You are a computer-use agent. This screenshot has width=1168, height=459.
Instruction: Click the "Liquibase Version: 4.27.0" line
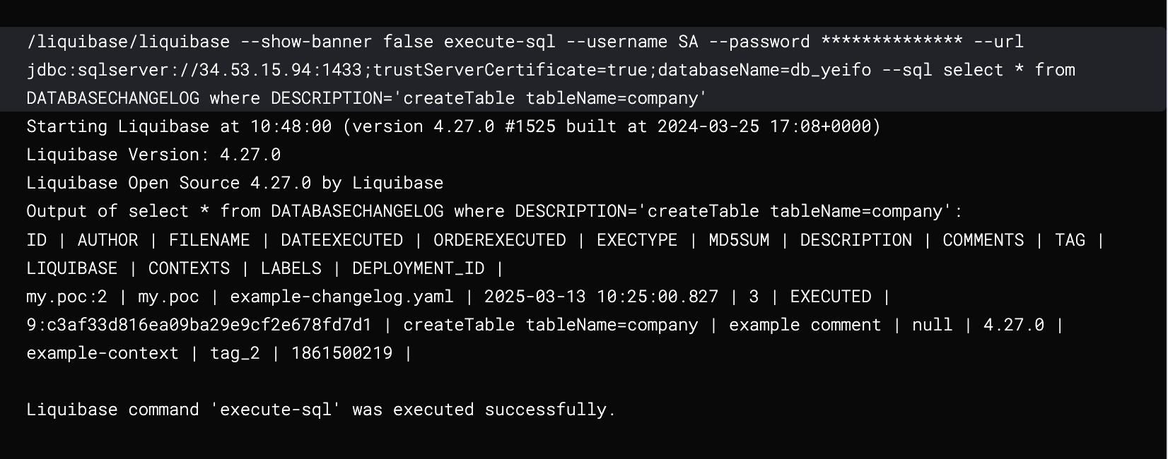(153, 155)
